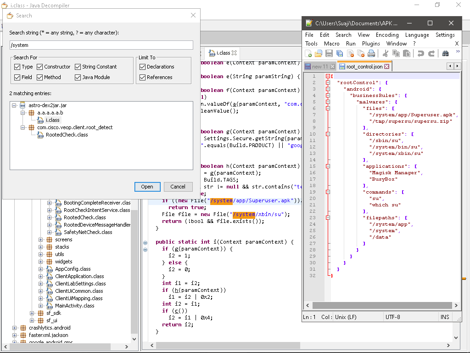Collapse astro-dex2jar.jar node in search results
Image resolution: width=470 pixels, height=353 pixels.
(14, 105)
